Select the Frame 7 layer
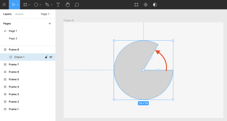 click(x=28, y=65)
